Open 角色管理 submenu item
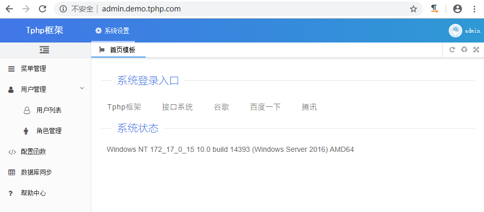This screenshot has height=212, width=484. coord(46,131)
